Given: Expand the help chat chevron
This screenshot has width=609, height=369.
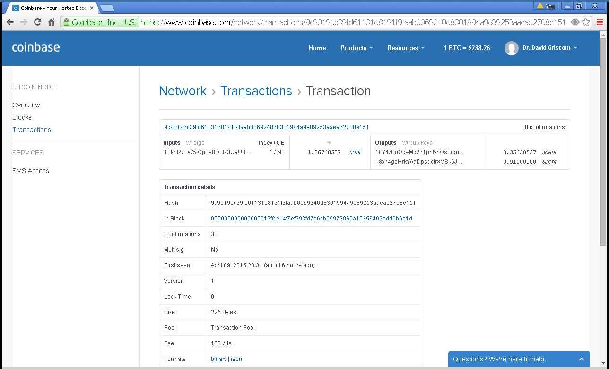Looking at the screenshot, I should (x=581, y=360).
